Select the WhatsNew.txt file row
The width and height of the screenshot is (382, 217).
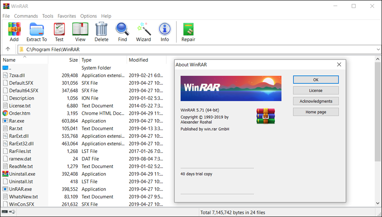coord(83,197)
